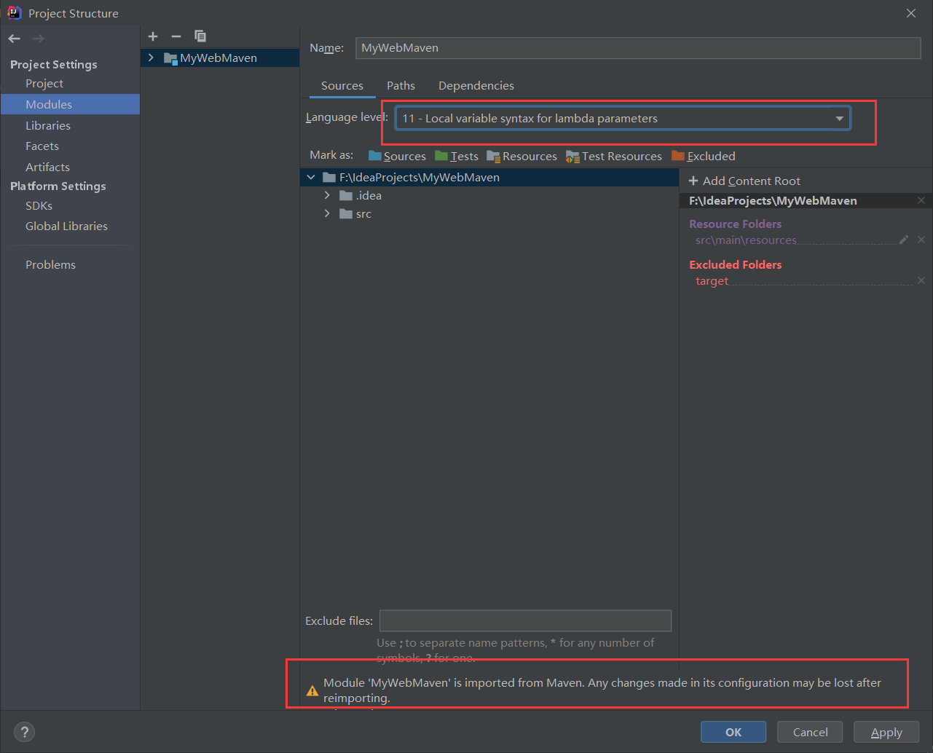
Task: Click the back navigation arrow
Action: point(15,39)
